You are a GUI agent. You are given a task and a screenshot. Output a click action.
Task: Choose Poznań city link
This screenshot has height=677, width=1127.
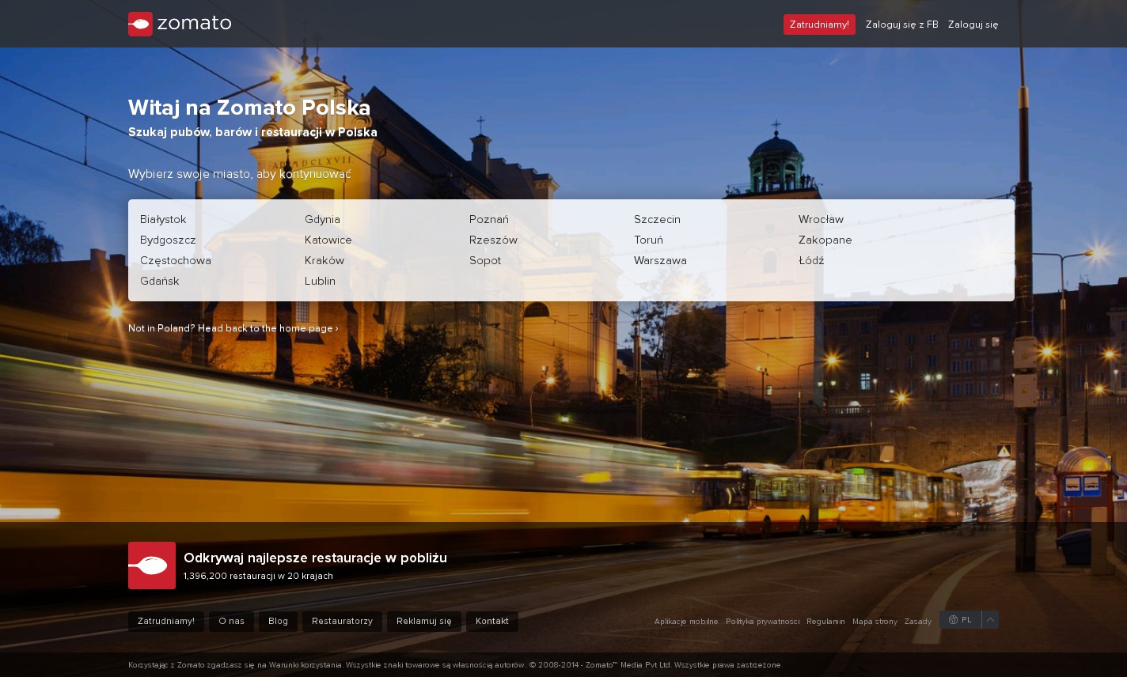(489, 219)
